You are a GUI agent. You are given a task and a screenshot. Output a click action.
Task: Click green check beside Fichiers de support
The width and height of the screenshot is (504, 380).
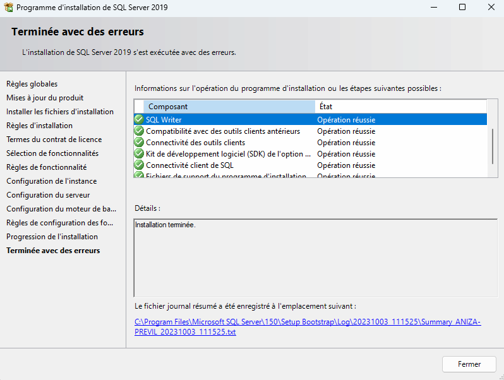139,175
